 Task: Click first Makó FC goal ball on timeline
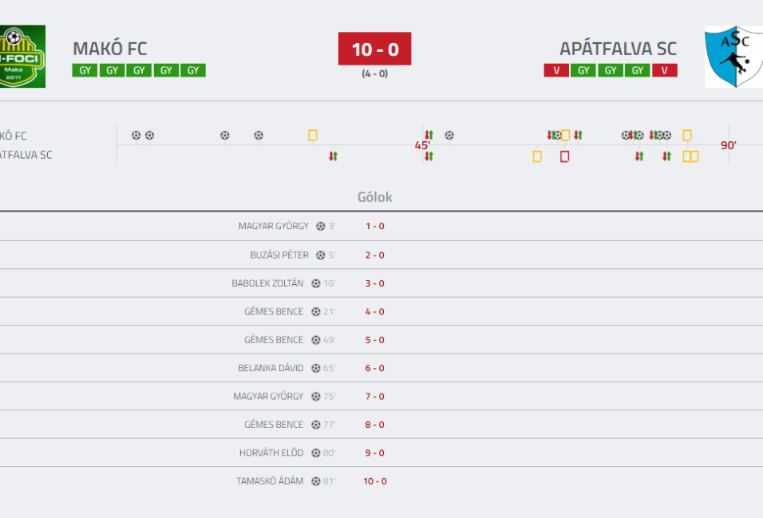point(136,136)
